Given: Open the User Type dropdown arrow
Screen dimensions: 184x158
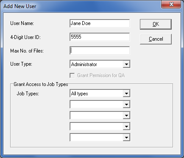Looking at the screenshot, I should coord(126,64).
